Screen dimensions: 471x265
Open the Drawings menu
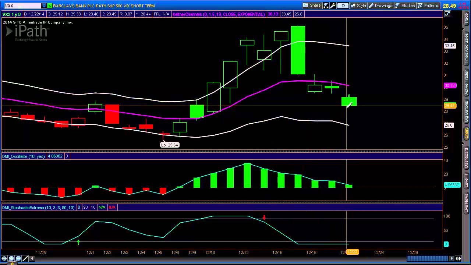381,6
